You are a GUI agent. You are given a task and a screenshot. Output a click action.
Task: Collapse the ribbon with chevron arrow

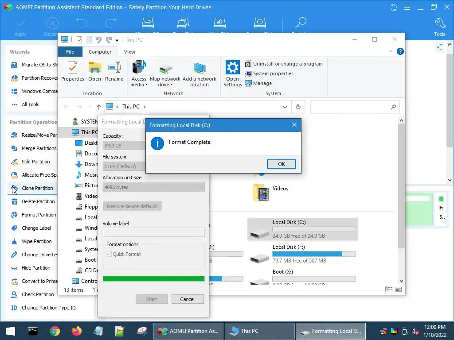[x=390, y=51]
